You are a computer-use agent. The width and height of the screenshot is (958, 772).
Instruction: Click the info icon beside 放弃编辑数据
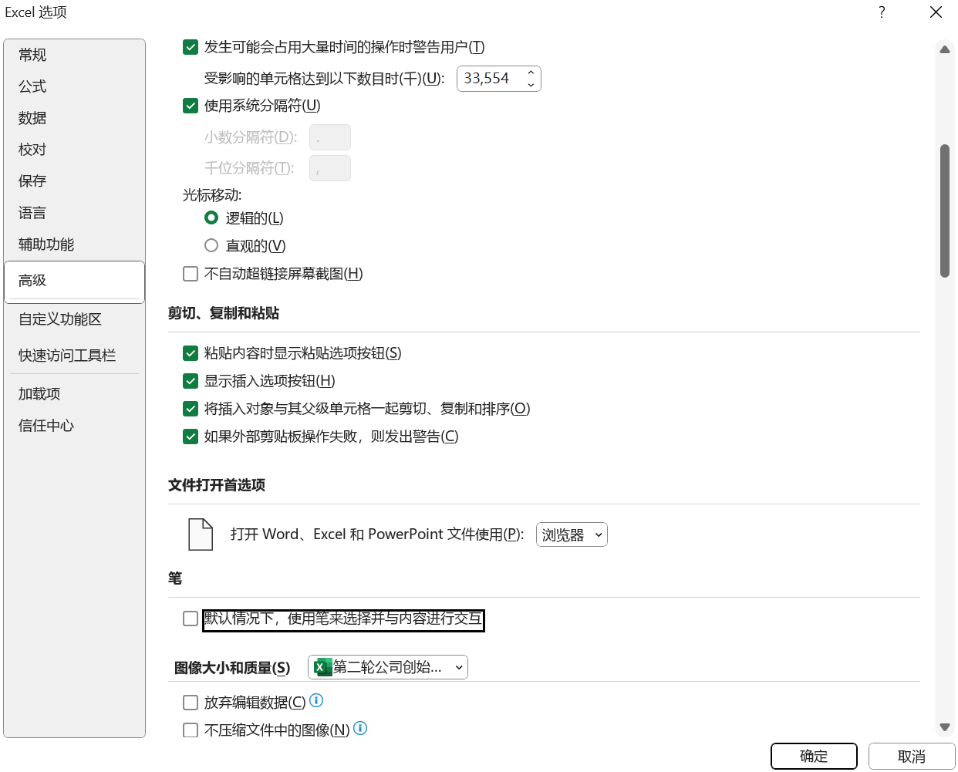[316, 700]
